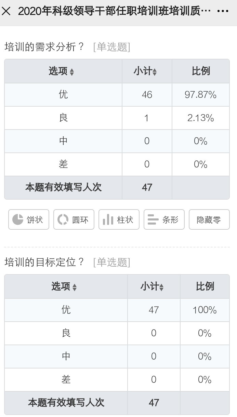Open the three-dot more options menu

[223, 11]
